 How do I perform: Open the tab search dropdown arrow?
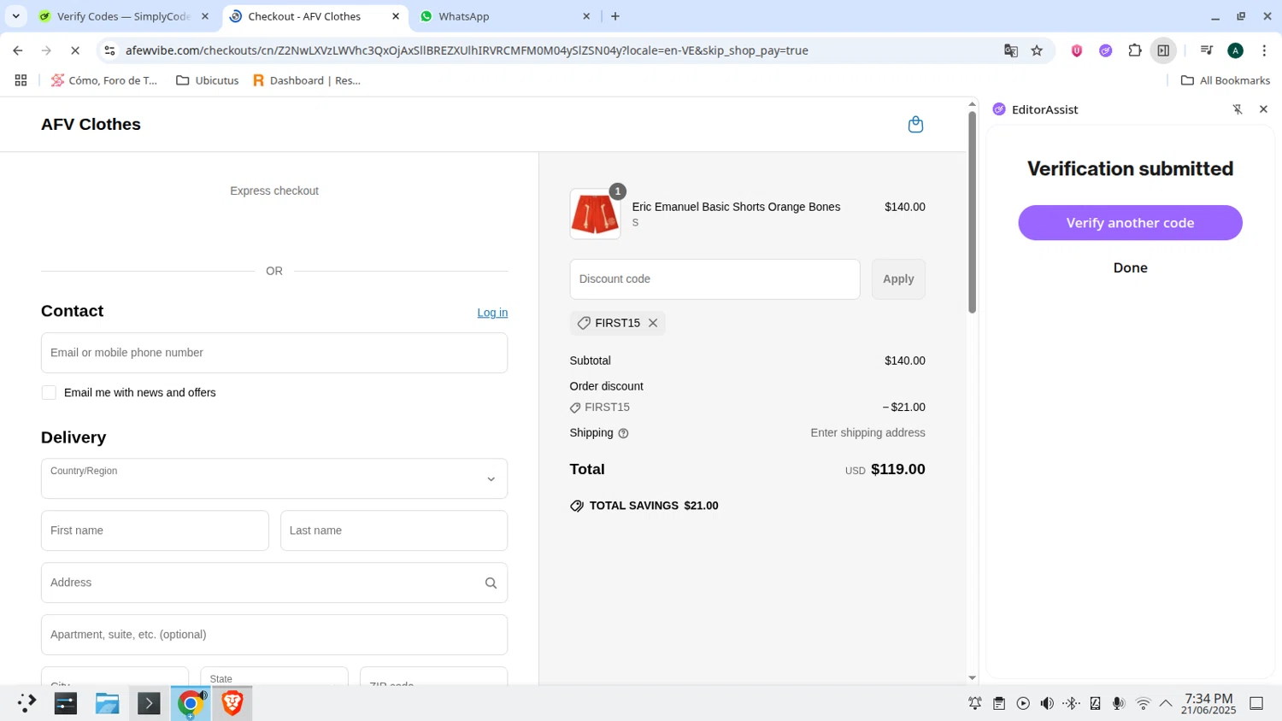(x=15, y=16)
